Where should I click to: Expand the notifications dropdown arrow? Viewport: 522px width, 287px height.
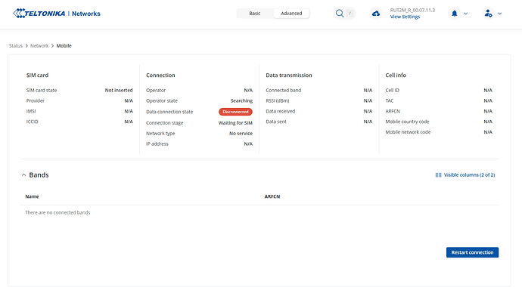coord(466,14)
